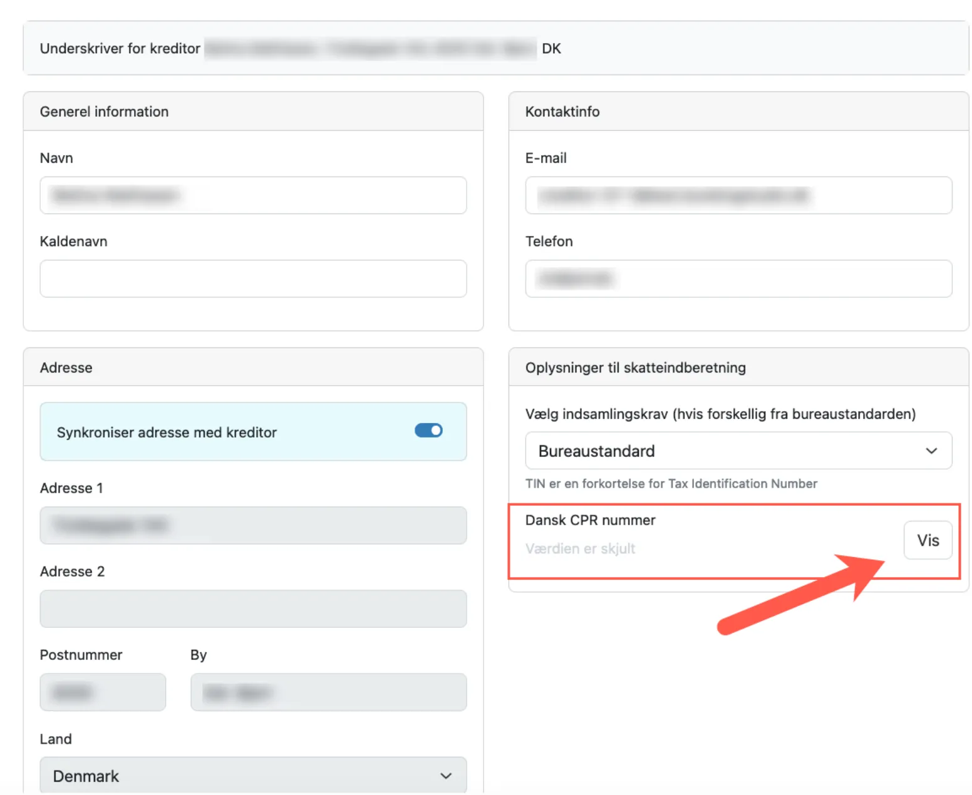Select the Postnummer field

click(103, 692)
